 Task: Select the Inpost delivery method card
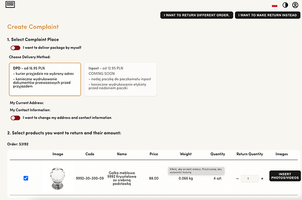point(120,79)
